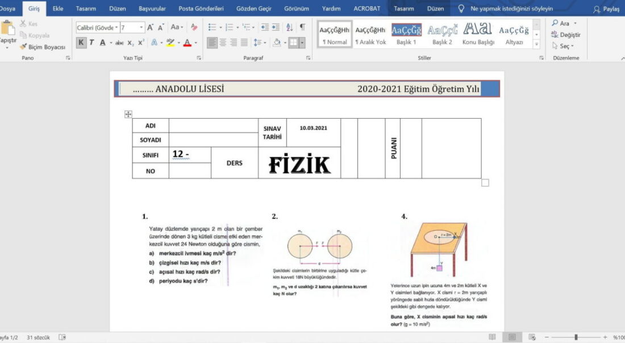Screen dimensions: 625x343
Task: Click the Ara search button
Action: pyautogui.click(x=564, y=23)
